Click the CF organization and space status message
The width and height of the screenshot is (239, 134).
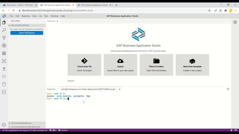(25, 130)
